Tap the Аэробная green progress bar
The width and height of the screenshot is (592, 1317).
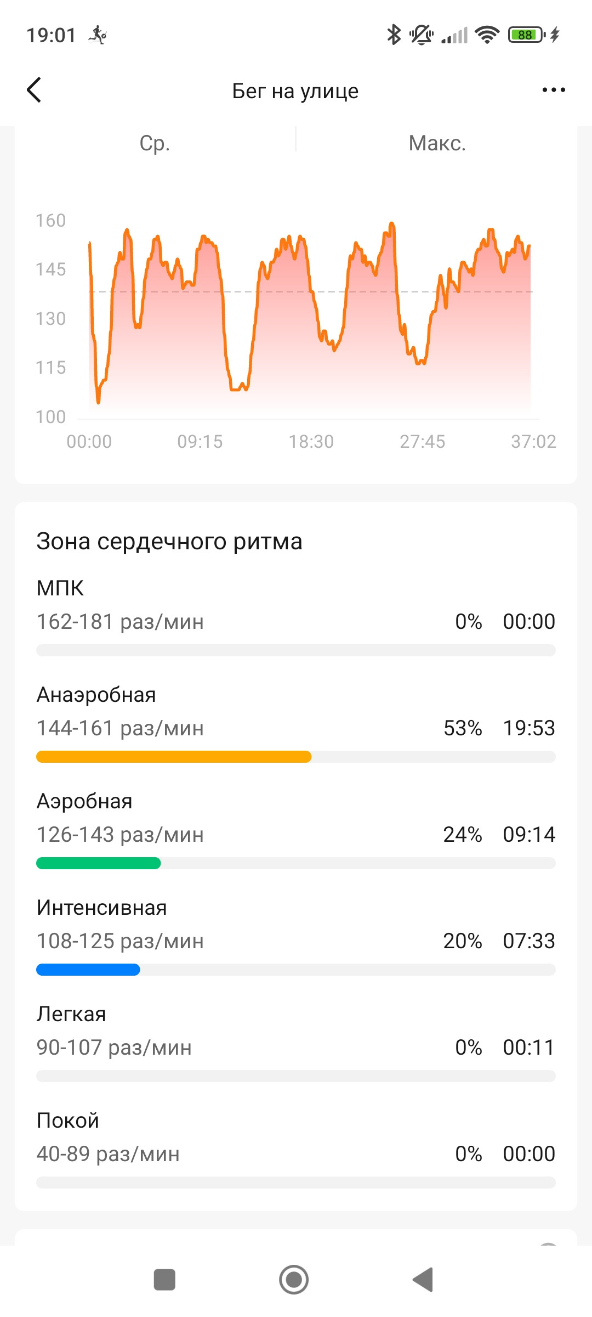point(99,863)
